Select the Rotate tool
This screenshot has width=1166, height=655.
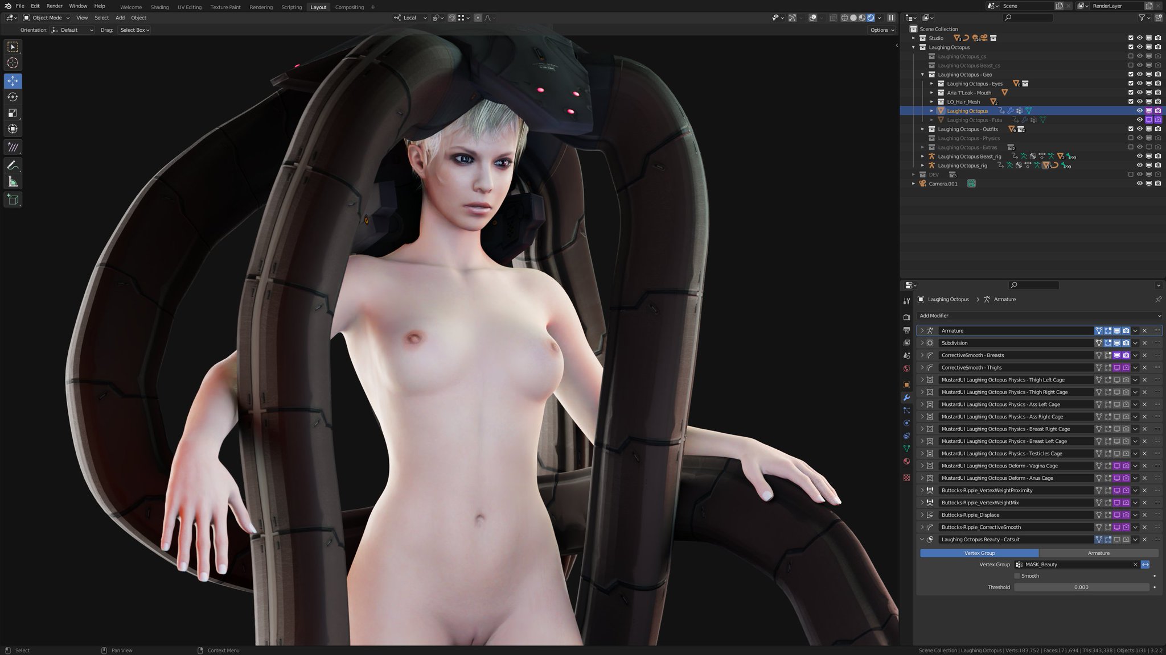point(13,97)
